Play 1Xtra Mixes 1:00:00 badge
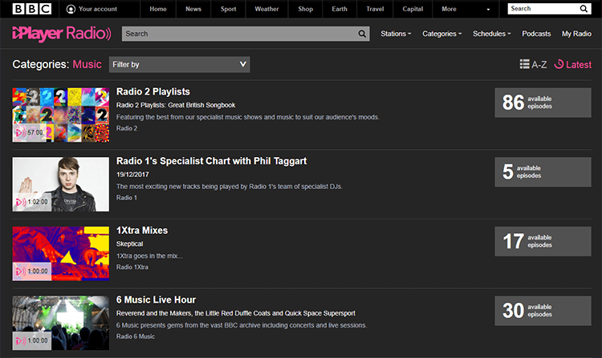The image size is (602, 358). click(32, 271)
